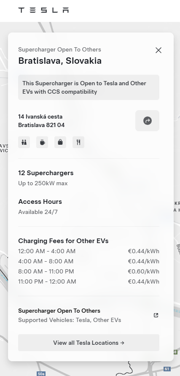Click the Tesla logo in header
The height and width of the screenshot is (376, 180).
pyautogui.click(x=43, y=10)
